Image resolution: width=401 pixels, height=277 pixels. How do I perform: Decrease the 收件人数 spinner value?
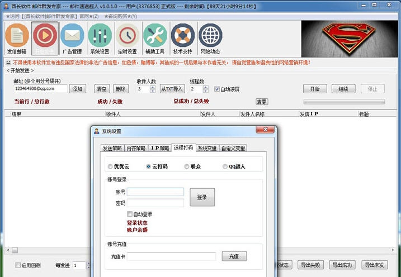pyautogui.click(x=153, y=91)
